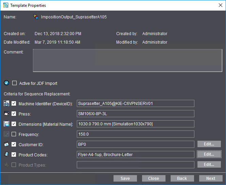
Task: Click the template icon beside ImpositionOutput_SuprasetterA105
Action: coord(36,17)
